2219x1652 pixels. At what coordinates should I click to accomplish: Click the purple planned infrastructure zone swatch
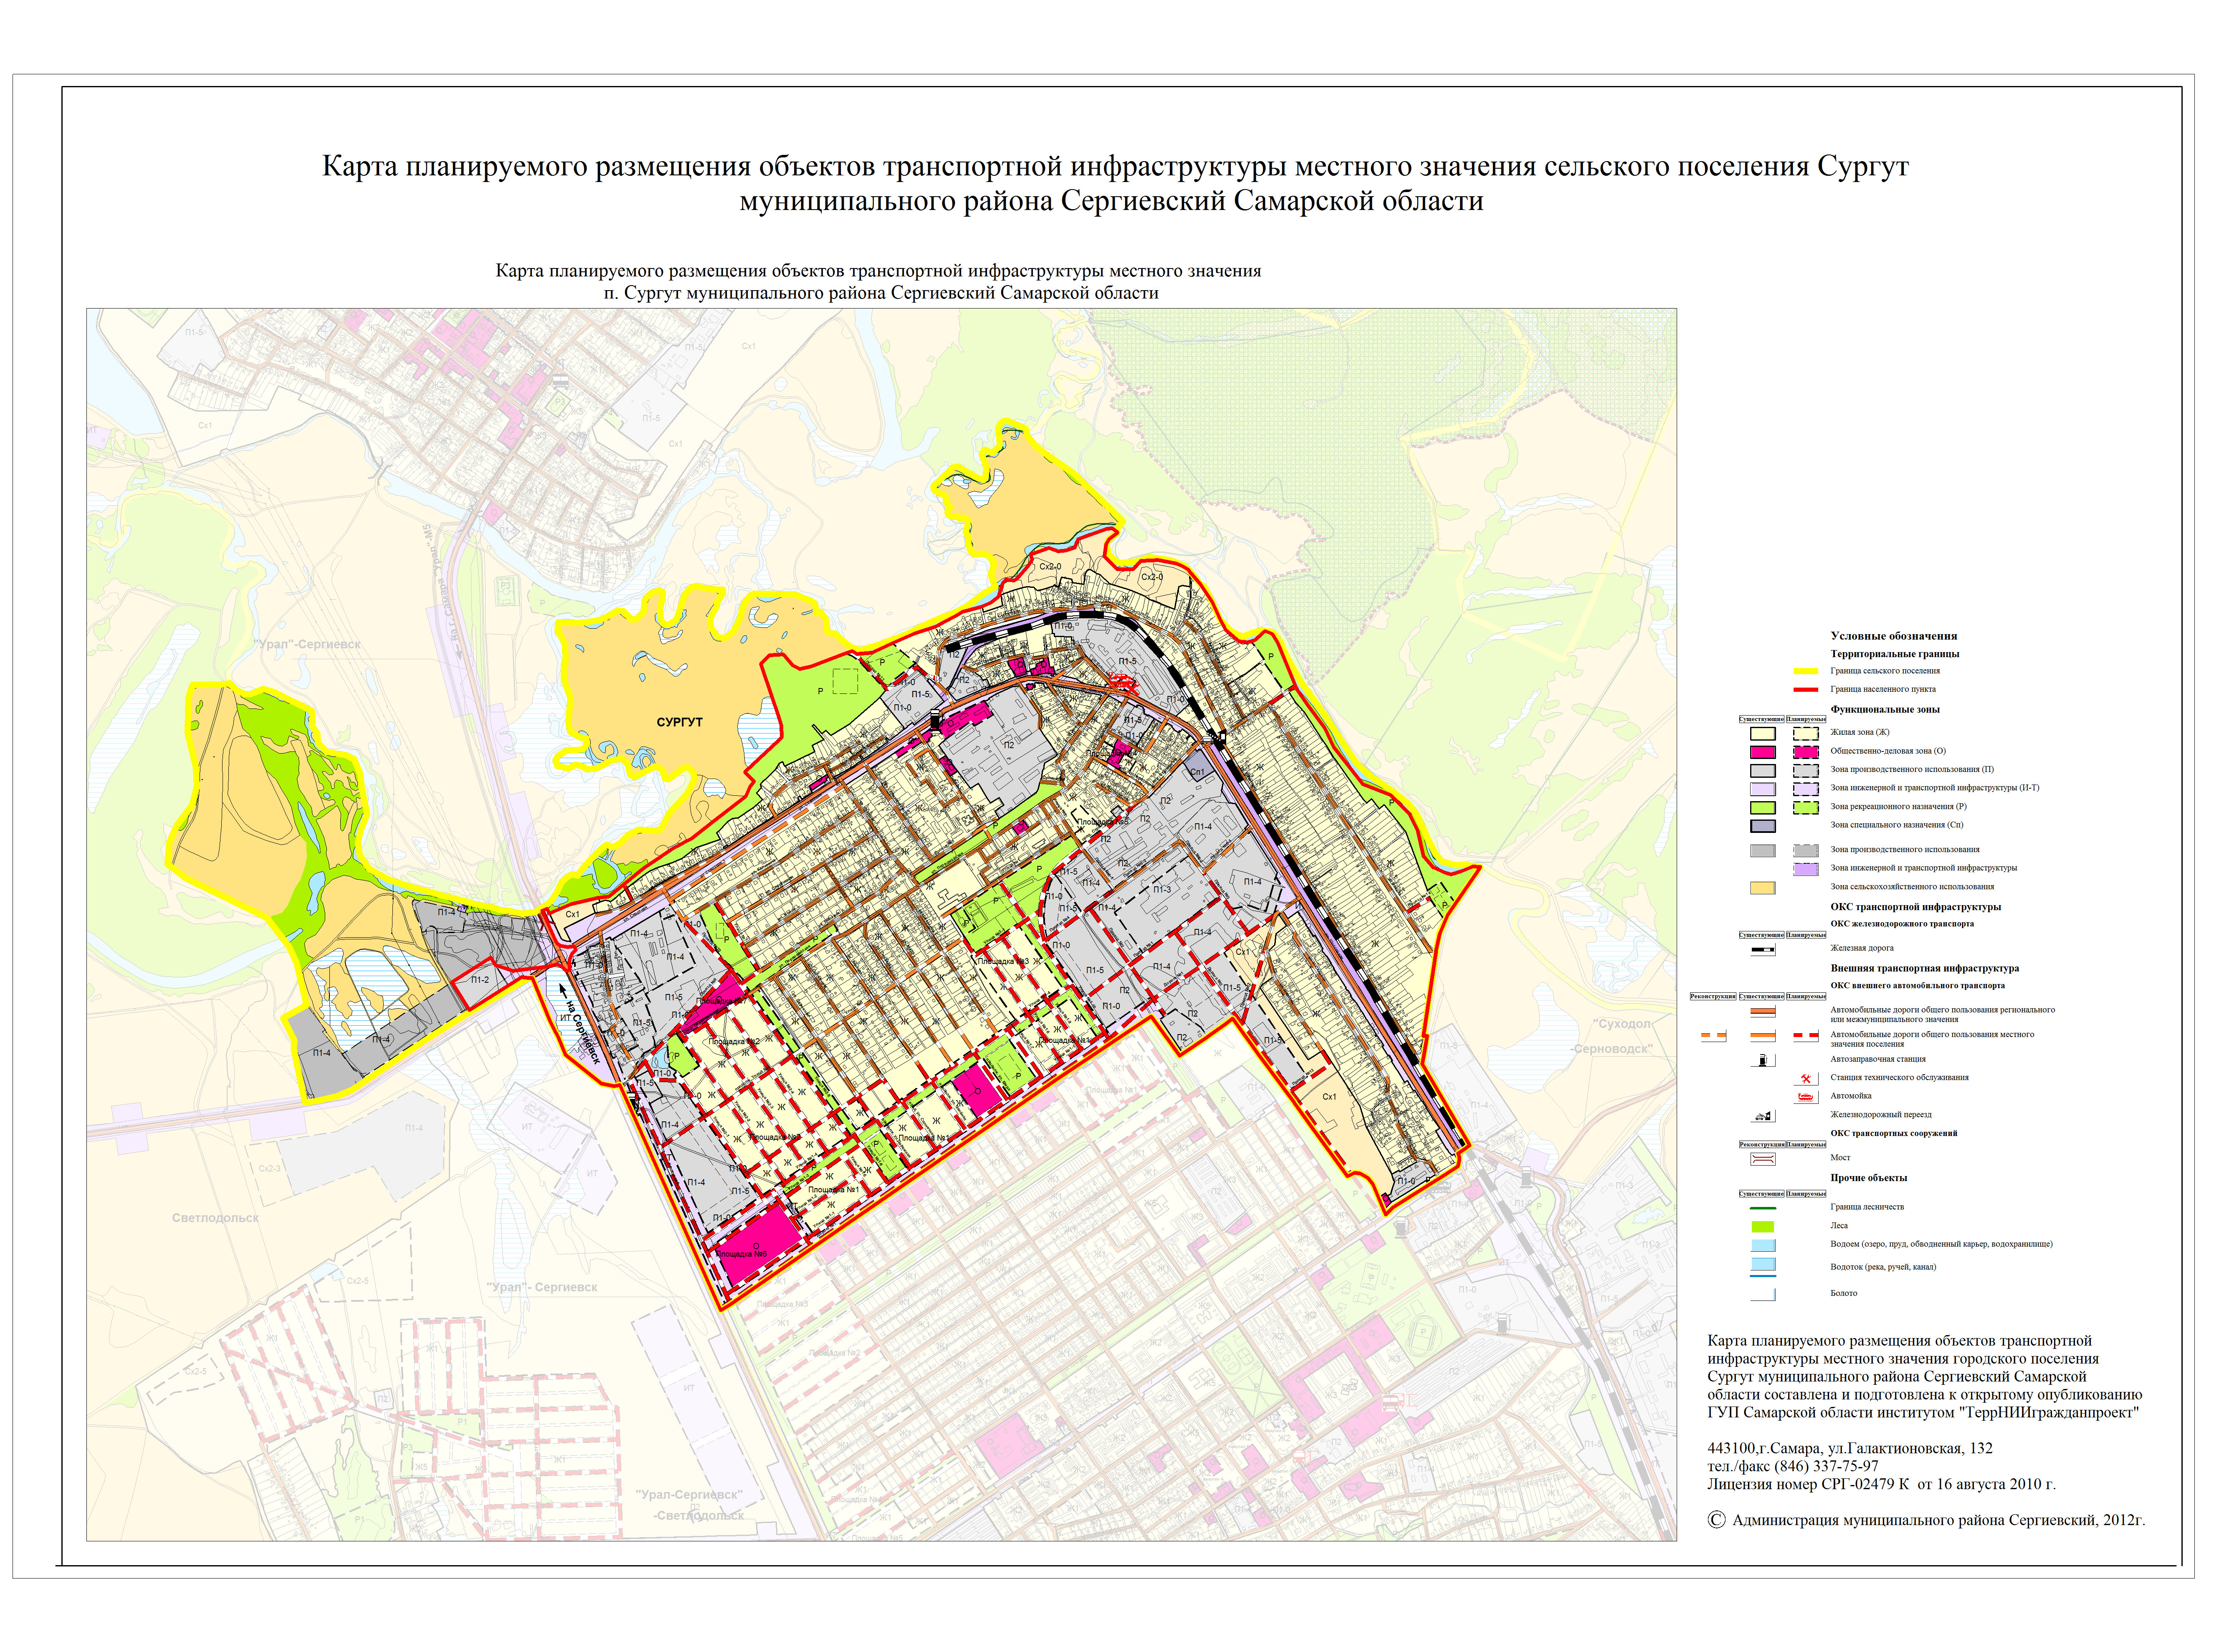click(x=1806, y=869)
